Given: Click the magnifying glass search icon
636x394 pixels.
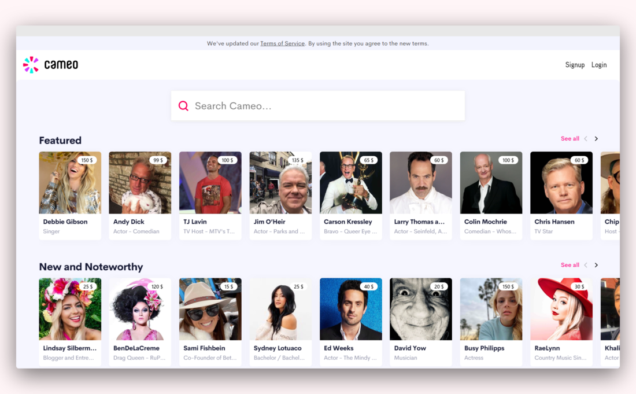Looking at the screenshot, I should pos(183,106).
